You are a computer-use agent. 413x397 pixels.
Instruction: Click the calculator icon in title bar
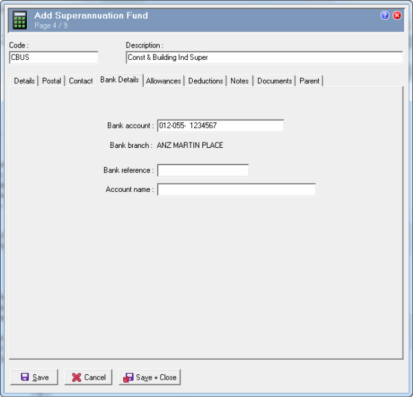point(20,20)
